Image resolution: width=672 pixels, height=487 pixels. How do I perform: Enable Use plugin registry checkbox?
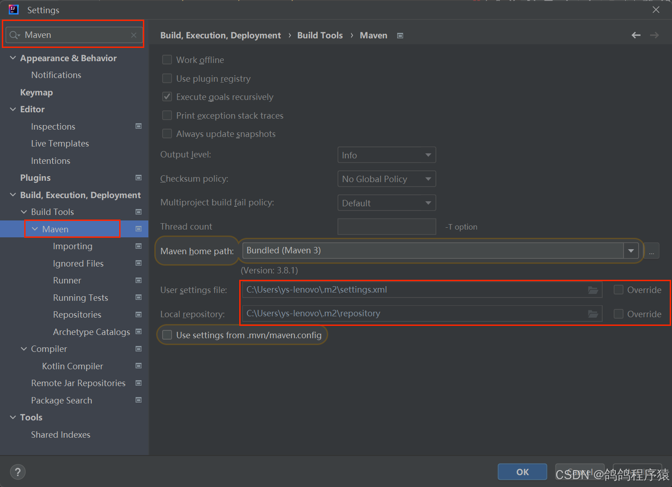[167, 79]
